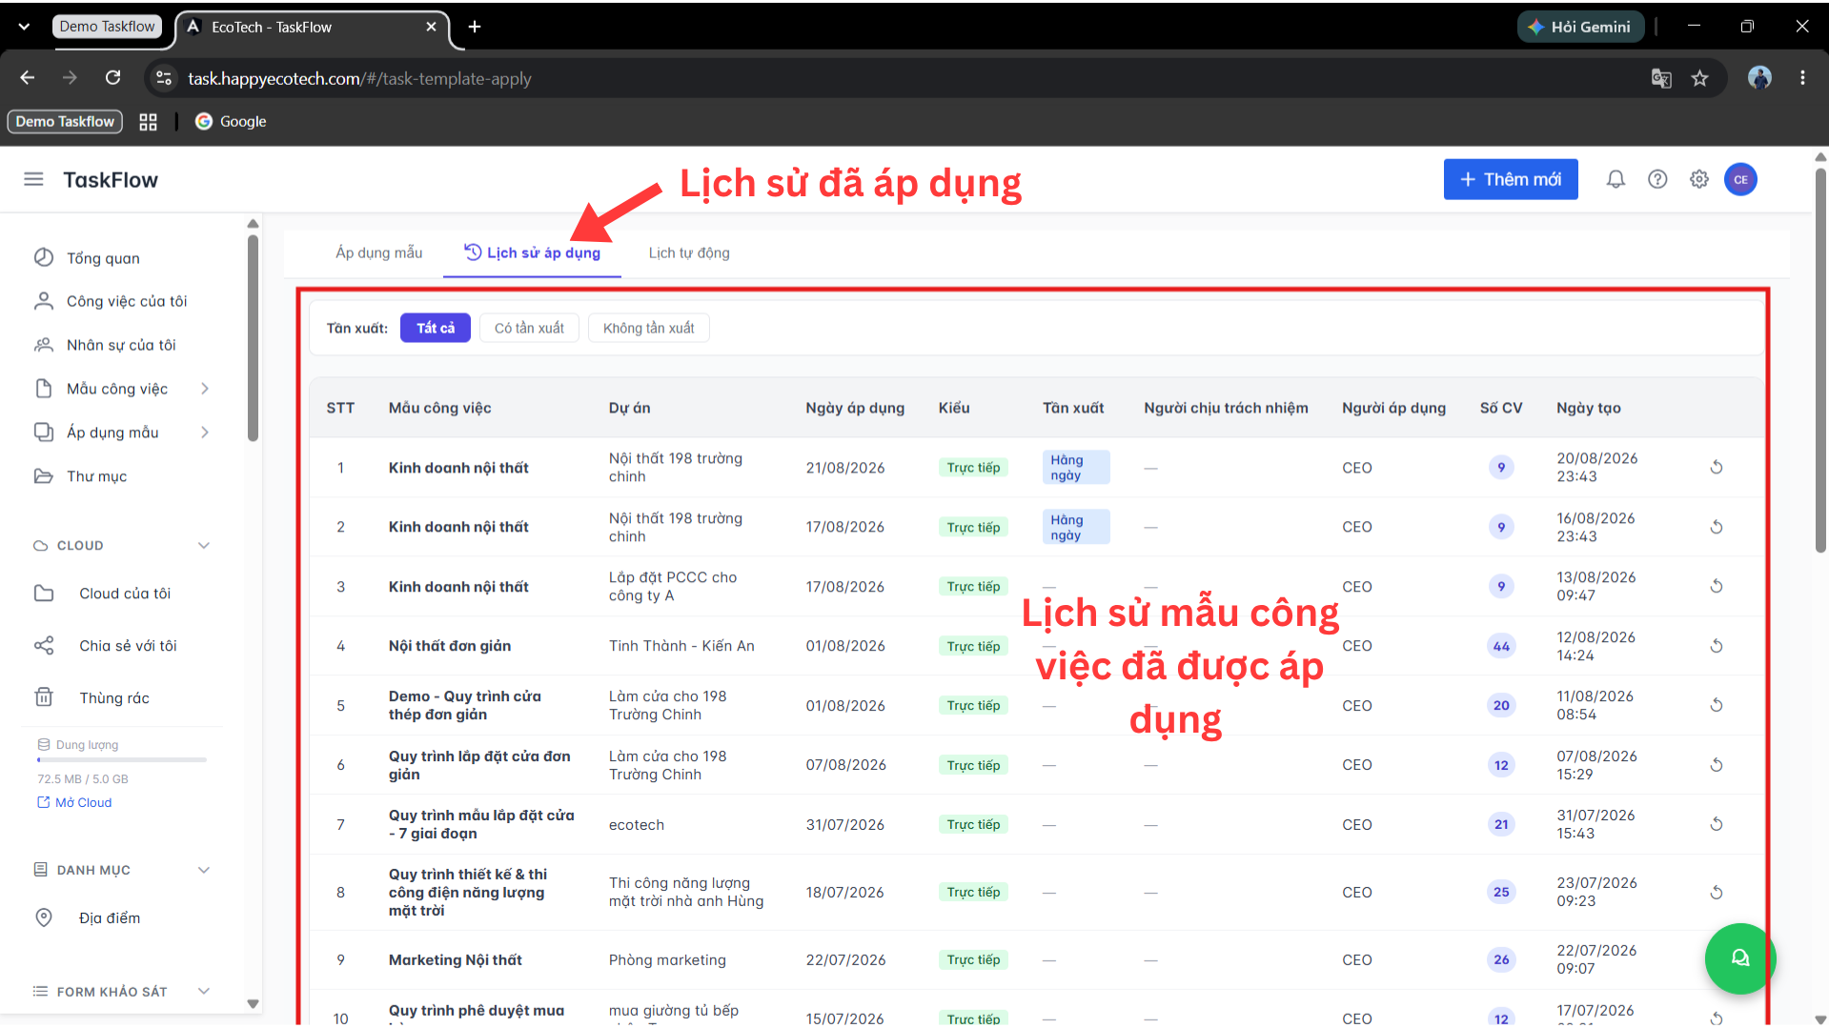This screenshot has width=1829, height=1028.
Task: Re-apply Demo - Quy trình cửa thép row
Action: tap(1717, 705)
